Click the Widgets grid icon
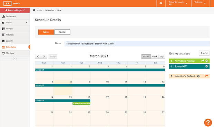This screenshot has height=127, width=214. click(3, 29)
